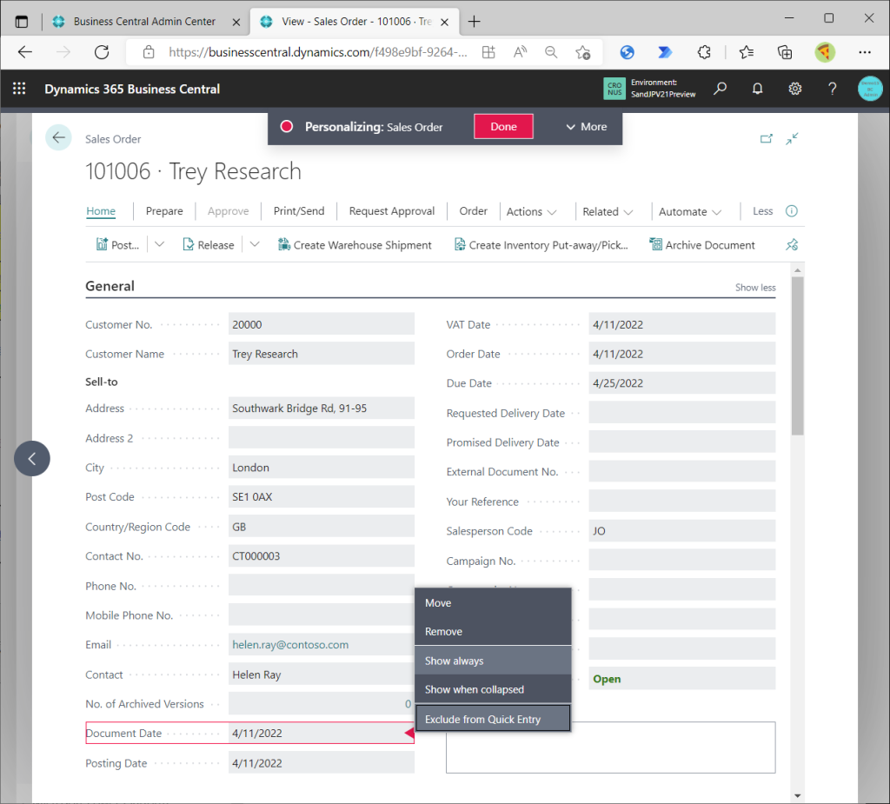Image resolution: width=890 pixels, height=804 pixels.
Task: Click Done to finish personalizing
Action: click(x=503, y=126)
